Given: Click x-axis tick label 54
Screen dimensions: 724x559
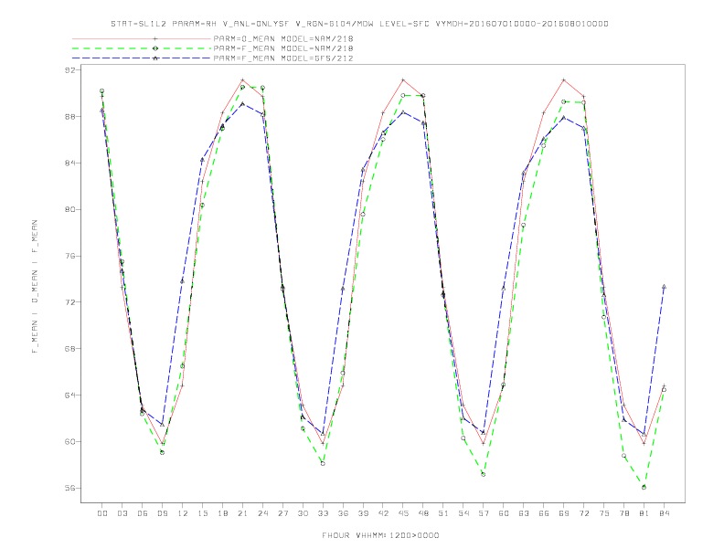Looking at the screenshot, I should click(x=463, y=513).
